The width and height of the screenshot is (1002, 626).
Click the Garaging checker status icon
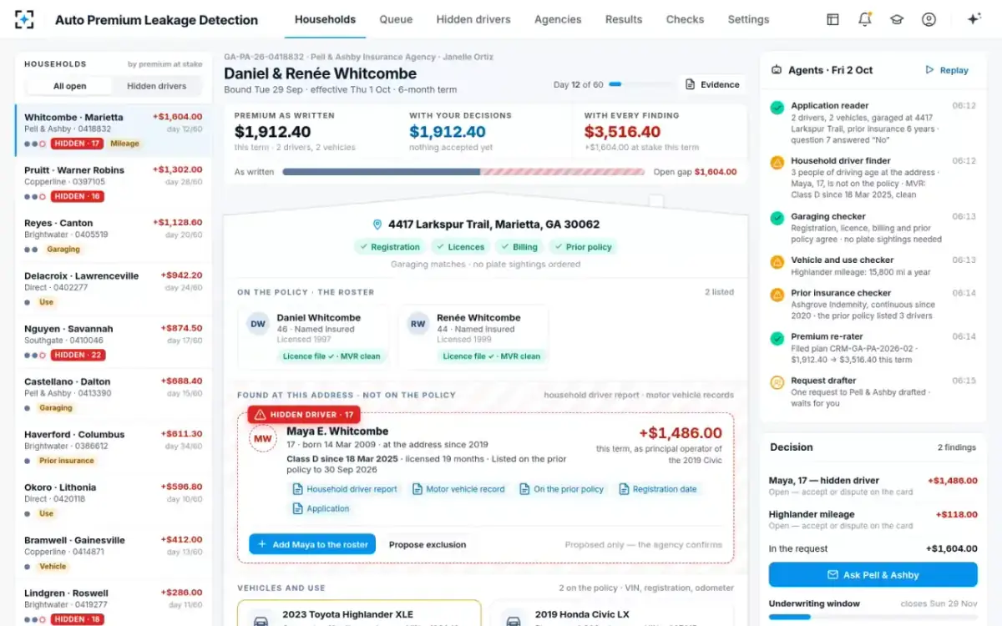point(777,218)
